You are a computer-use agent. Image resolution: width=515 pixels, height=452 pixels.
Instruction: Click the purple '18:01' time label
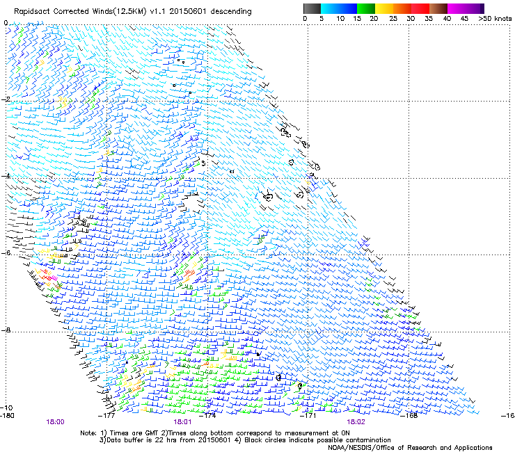coord(182,422)
